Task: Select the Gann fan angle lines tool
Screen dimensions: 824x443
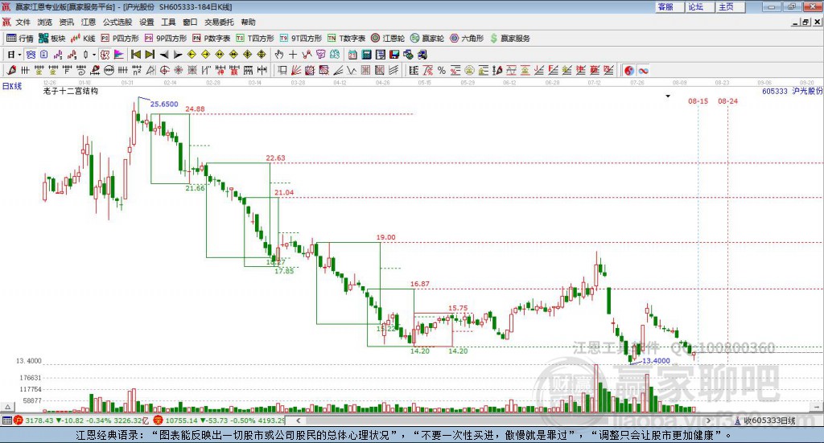Action: 296,70
